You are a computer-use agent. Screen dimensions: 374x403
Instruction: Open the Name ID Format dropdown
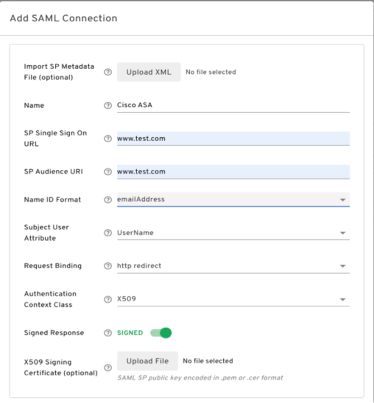click(x=233, y=199)
